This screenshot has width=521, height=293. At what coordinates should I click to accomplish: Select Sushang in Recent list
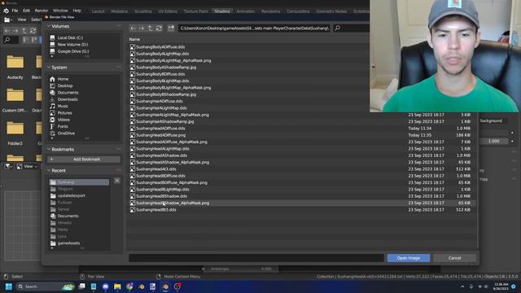pos(79,182)
